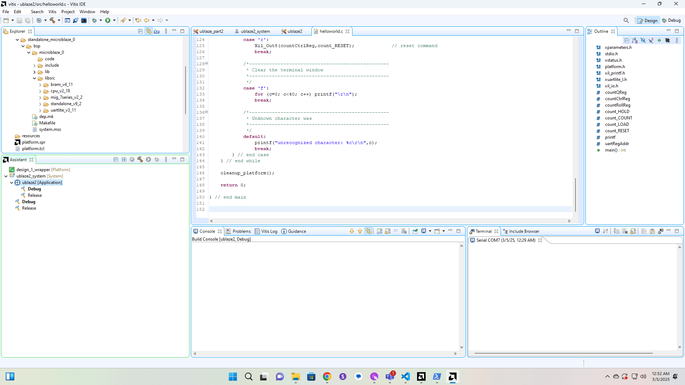Viewport: 685px width, 385px height.
Task: Toggle Scroll Lock in the Console toolbar
Action: (387, 231)
